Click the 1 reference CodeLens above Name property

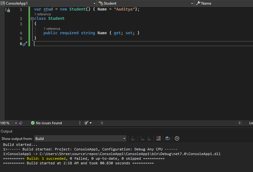click(x=52, y=29)
